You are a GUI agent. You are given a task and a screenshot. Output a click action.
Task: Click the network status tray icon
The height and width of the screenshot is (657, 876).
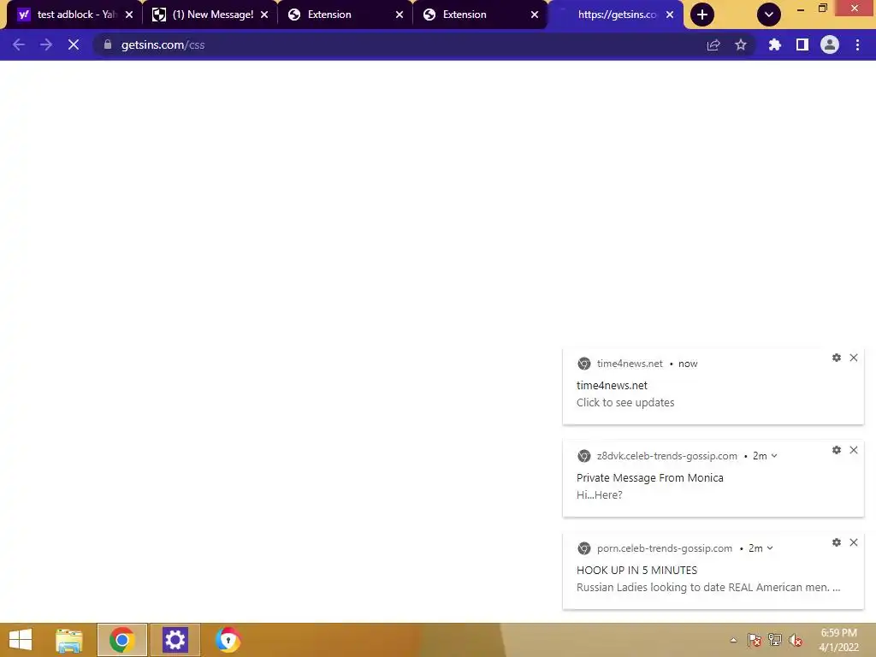pyautogui.click(x=775, y=640)
